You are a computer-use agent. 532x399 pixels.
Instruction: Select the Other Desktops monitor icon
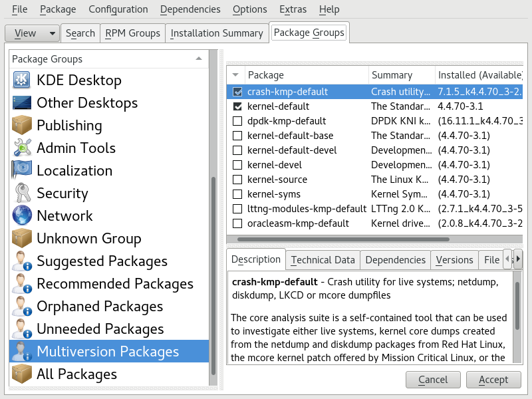(22, 103)
